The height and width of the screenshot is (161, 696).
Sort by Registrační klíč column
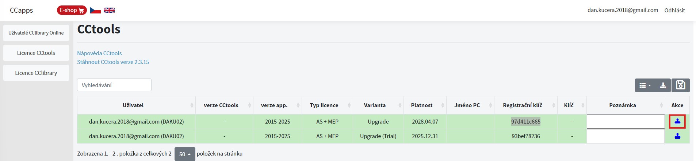click(x=526, y=105)
